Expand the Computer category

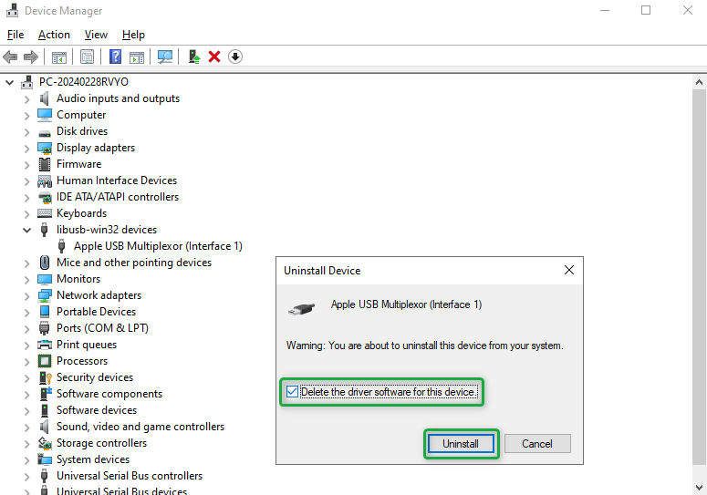click(26, 116)
